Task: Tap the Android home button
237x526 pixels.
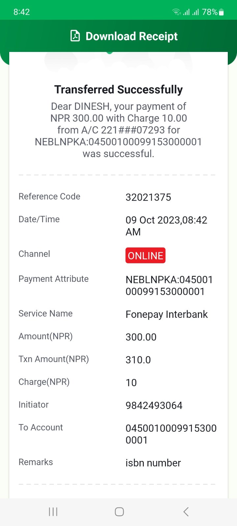Action: [x=119, y=512]
